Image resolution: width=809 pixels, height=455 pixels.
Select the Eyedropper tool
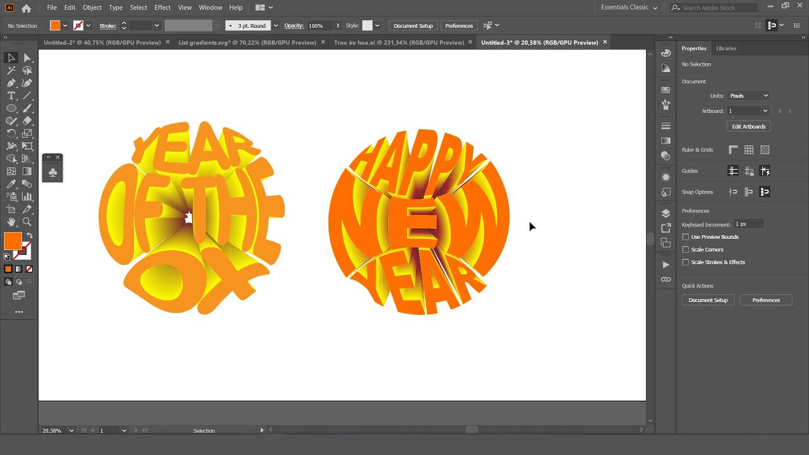11,184
